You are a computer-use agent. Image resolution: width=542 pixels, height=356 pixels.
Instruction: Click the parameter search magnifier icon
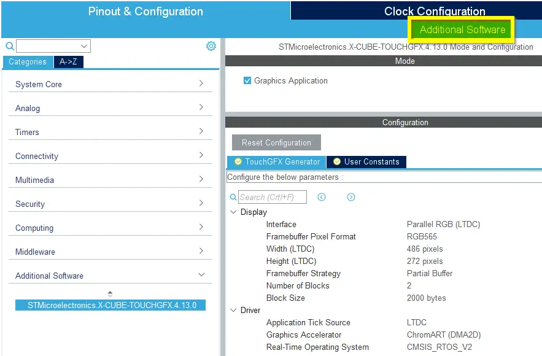(x=233, y=197)
